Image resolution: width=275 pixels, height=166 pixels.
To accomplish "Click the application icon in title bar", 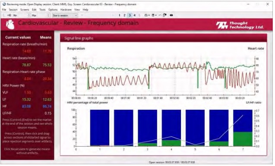I will (4, 4).
